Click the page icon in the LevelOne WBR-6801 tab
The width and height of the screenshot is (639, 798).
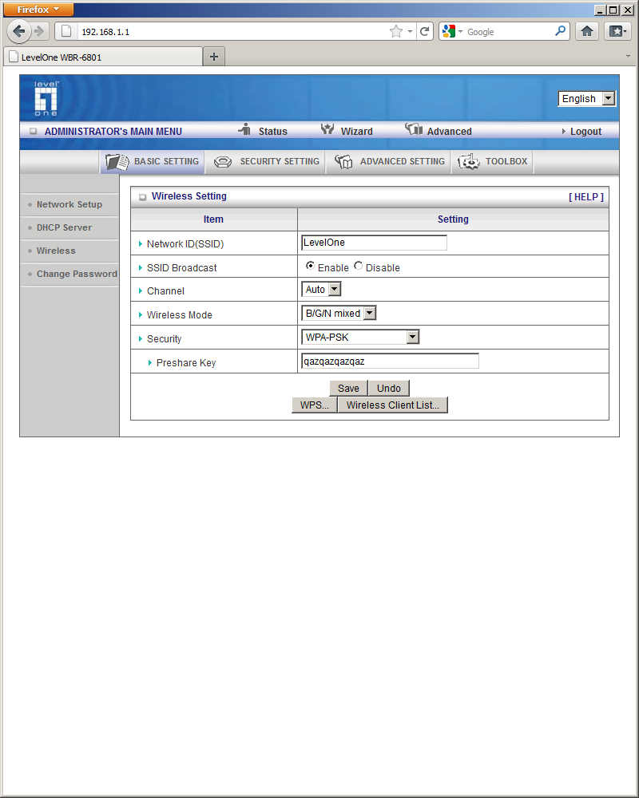coord(14,57)
